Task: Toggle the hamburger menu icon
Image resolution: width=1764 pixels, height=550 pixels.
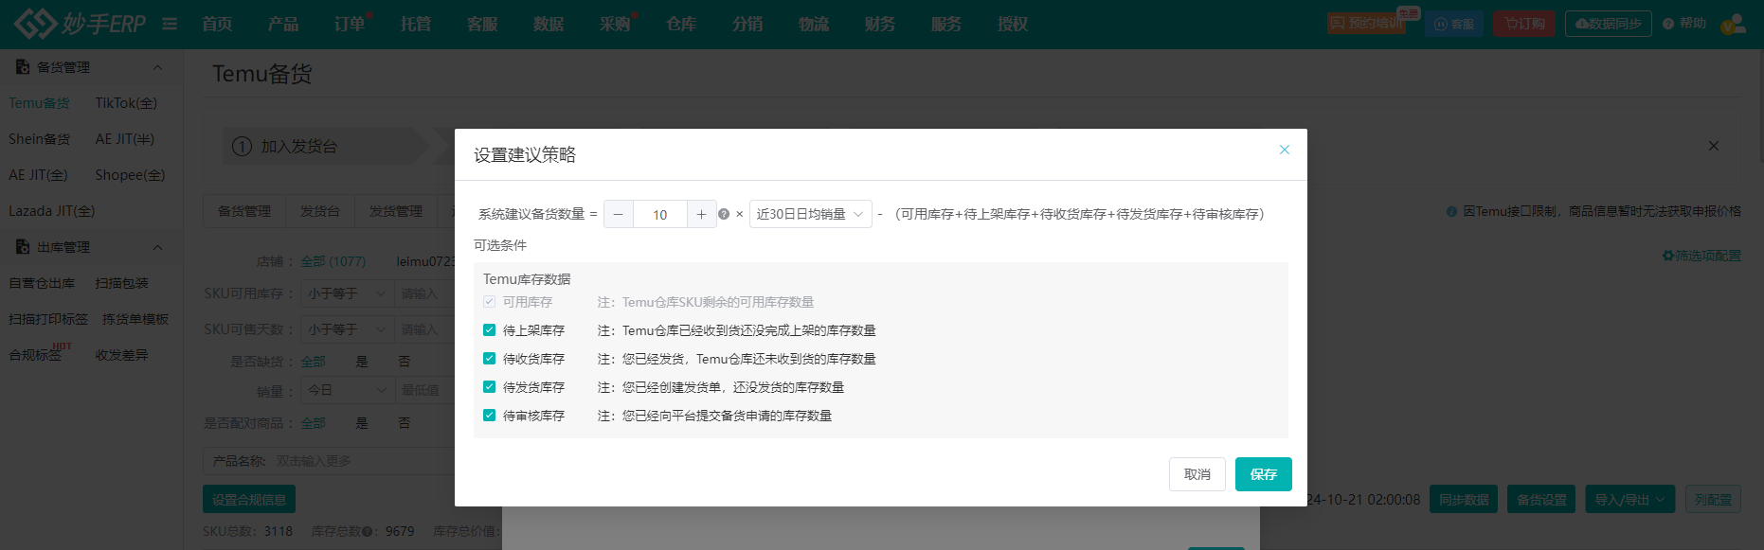Action: [x=170, y=24]
